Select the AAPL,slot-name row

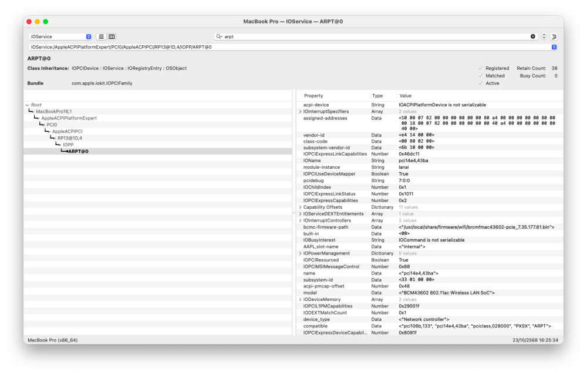coord(430,247)
